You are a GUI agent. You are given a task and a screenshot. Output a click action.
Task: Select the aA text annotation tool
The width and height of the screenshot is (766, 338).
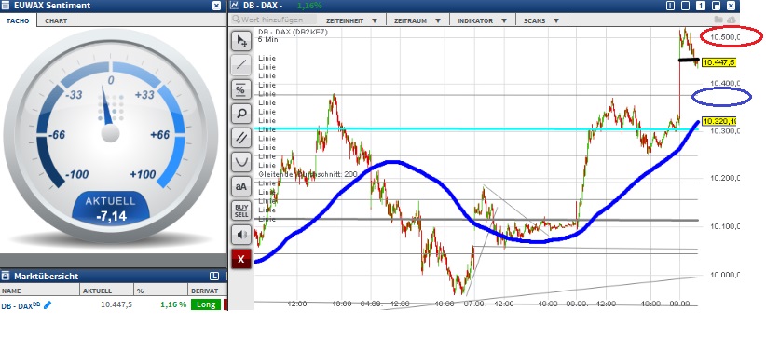click(x=240, y=186)
